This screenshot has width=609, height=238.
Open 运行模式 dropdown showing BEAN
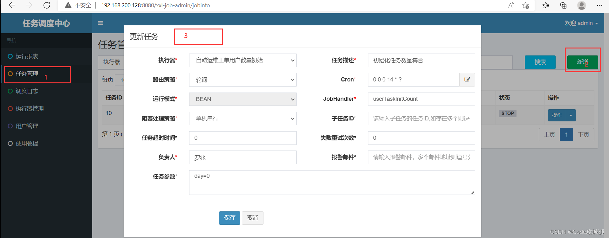point(243,99)
